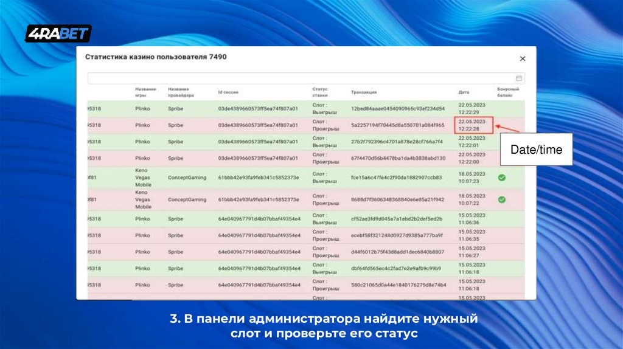Screen dimensions: 623x349
Task: Select transaction 27b2f792396c4701a878e28cf766a7f4
Action: 397,141
